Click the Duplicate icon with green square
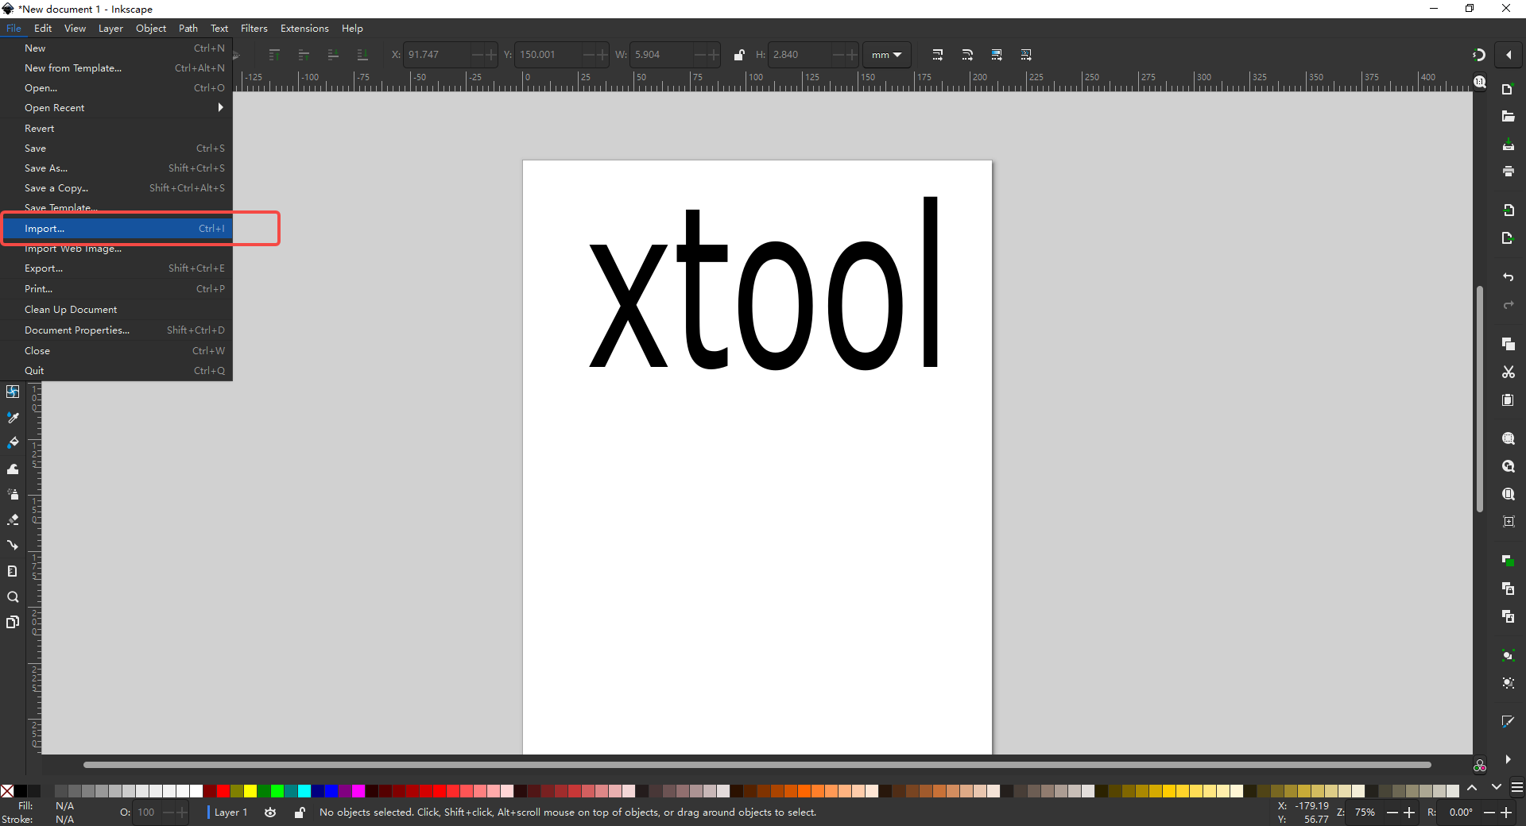The width and height of the screenshot is (1526, 826). (x=1508, y=561)
